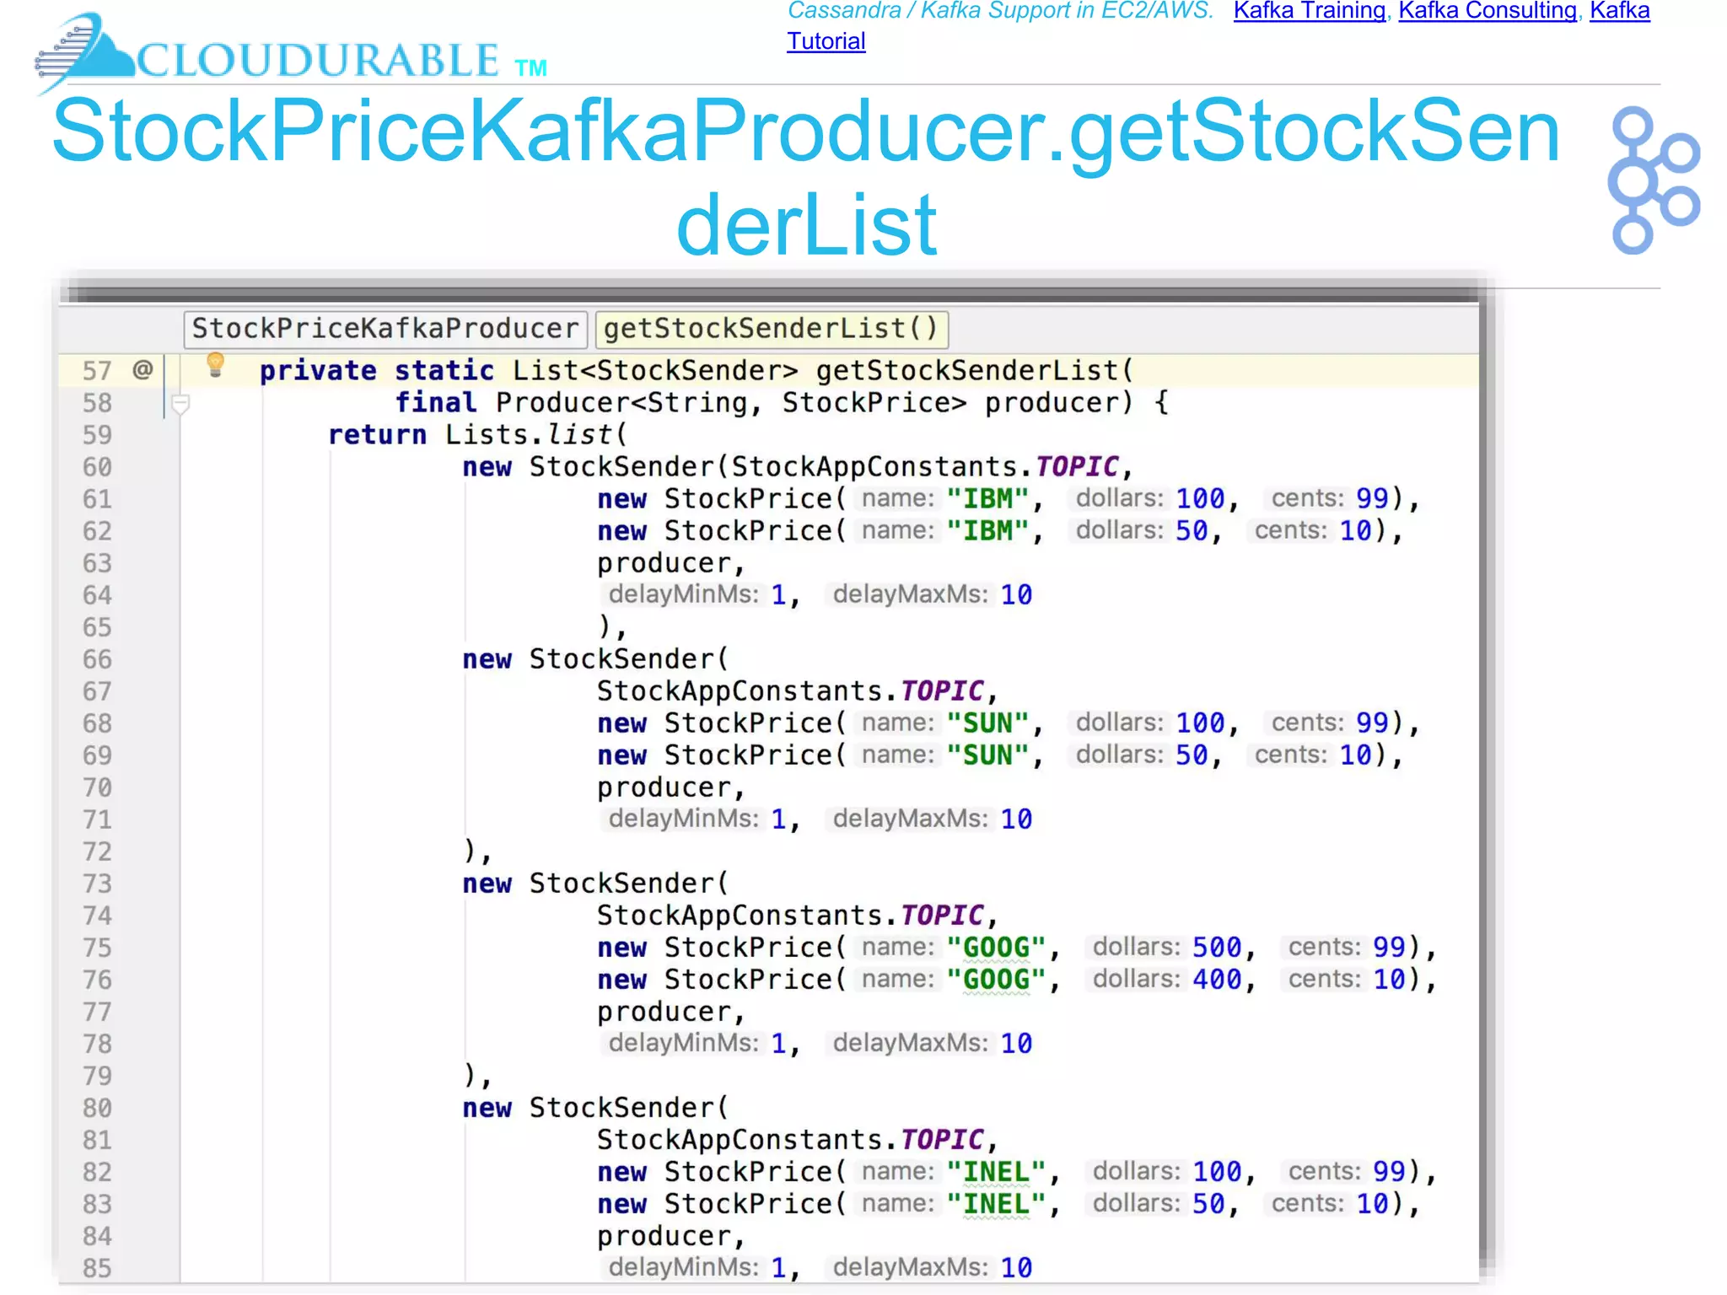Click the "return" keyword on line 59
Image resolution: width=1727 pixels, height=1295 pixels.
pyautogui.click(x=377, y=435)
